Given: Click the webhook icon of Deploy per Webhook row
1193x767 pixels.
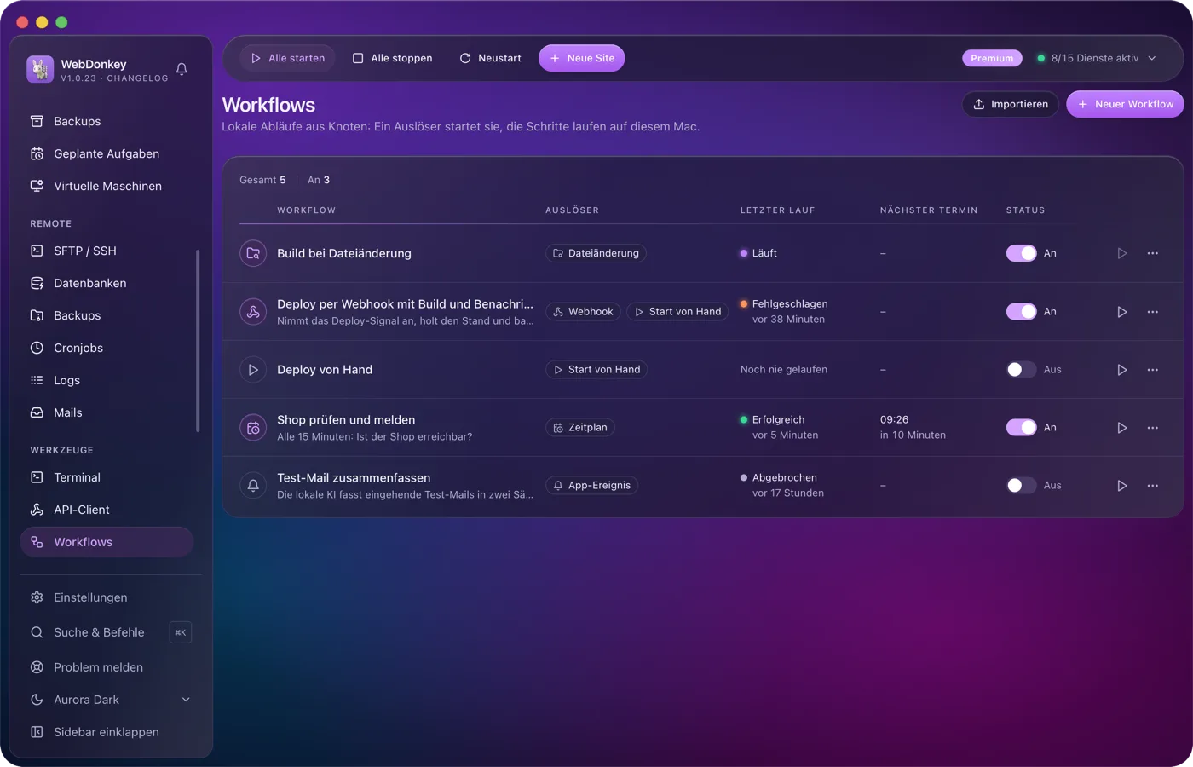Looking at the screenshot, I should tap(253, 312).
